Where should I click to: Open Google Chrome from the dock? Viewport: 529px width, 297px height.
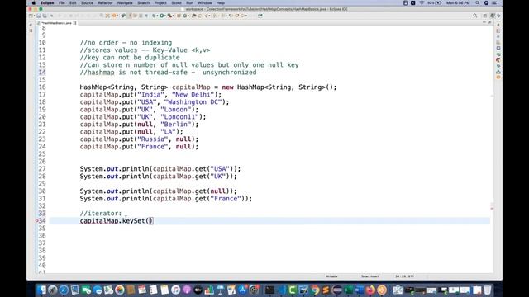(x=315, y=290)
